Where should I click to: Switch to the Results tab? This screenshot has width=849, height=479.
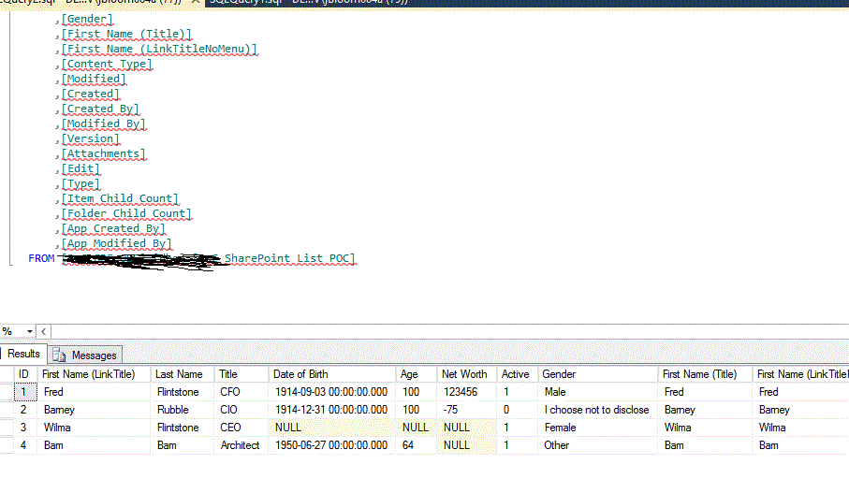click(x=23, y=354)
